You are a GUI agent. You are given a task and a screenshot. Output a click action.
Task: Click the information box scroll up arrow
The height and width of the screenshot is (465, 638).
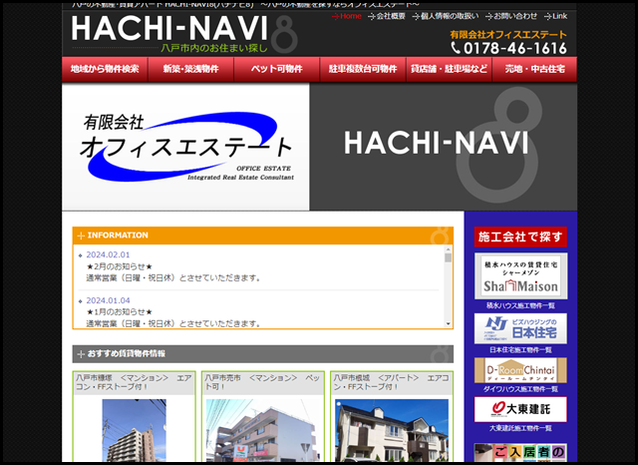448,249
